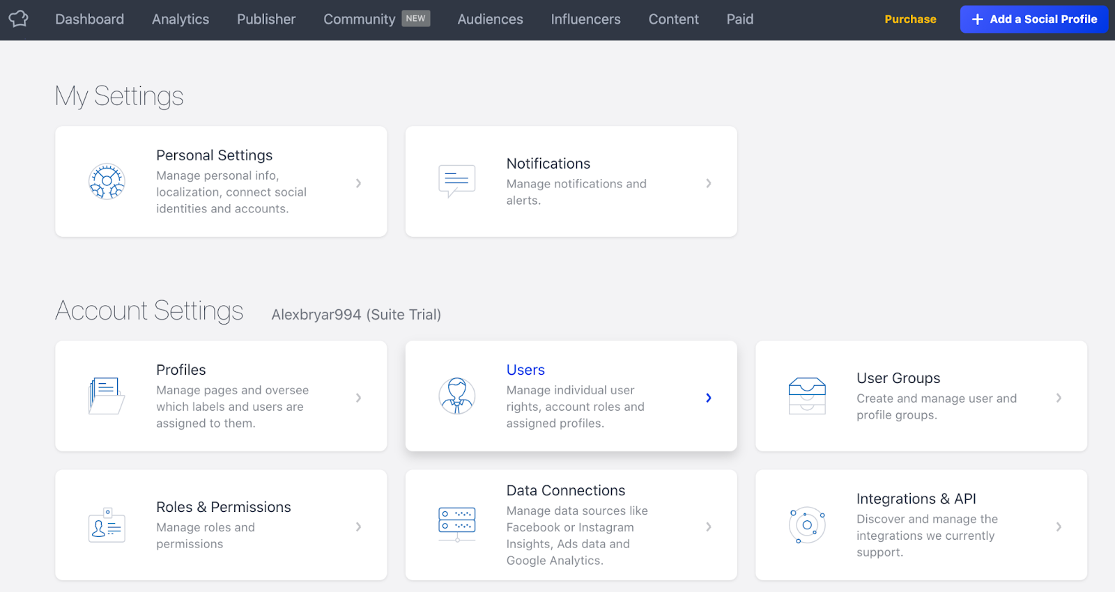
Task: Click the Account Settings heading
Action: [149, 311]
